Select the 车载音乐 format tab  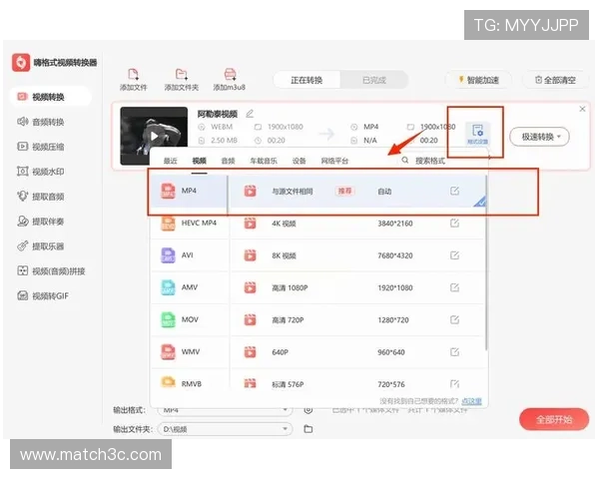(264, 161)
